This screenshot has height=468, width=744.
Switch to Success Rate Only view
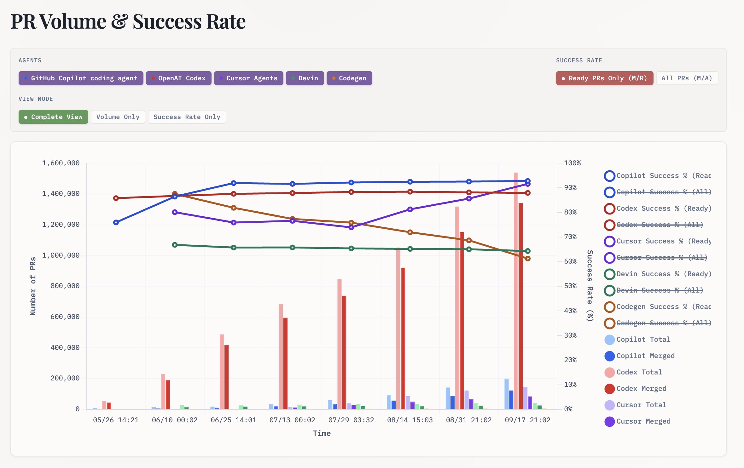click(187, 117)
